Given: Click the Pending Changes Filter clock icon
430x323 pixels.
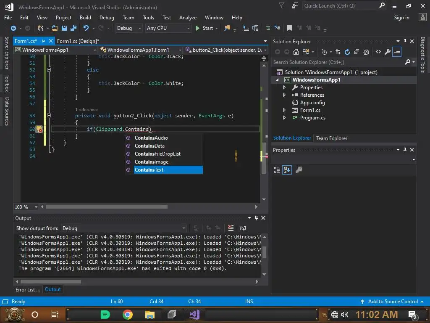Looking at the screenshot, I should [x=324, y=52].
